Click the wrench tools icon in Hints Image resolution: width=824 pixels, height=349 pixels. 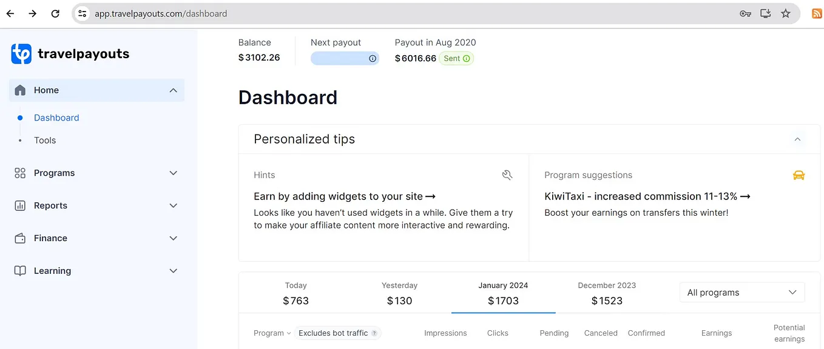(507, 175)
